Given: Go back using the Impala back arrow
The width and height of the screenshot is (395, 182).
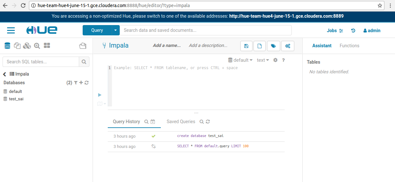Looking at the screenshot, I should (5, 74).
